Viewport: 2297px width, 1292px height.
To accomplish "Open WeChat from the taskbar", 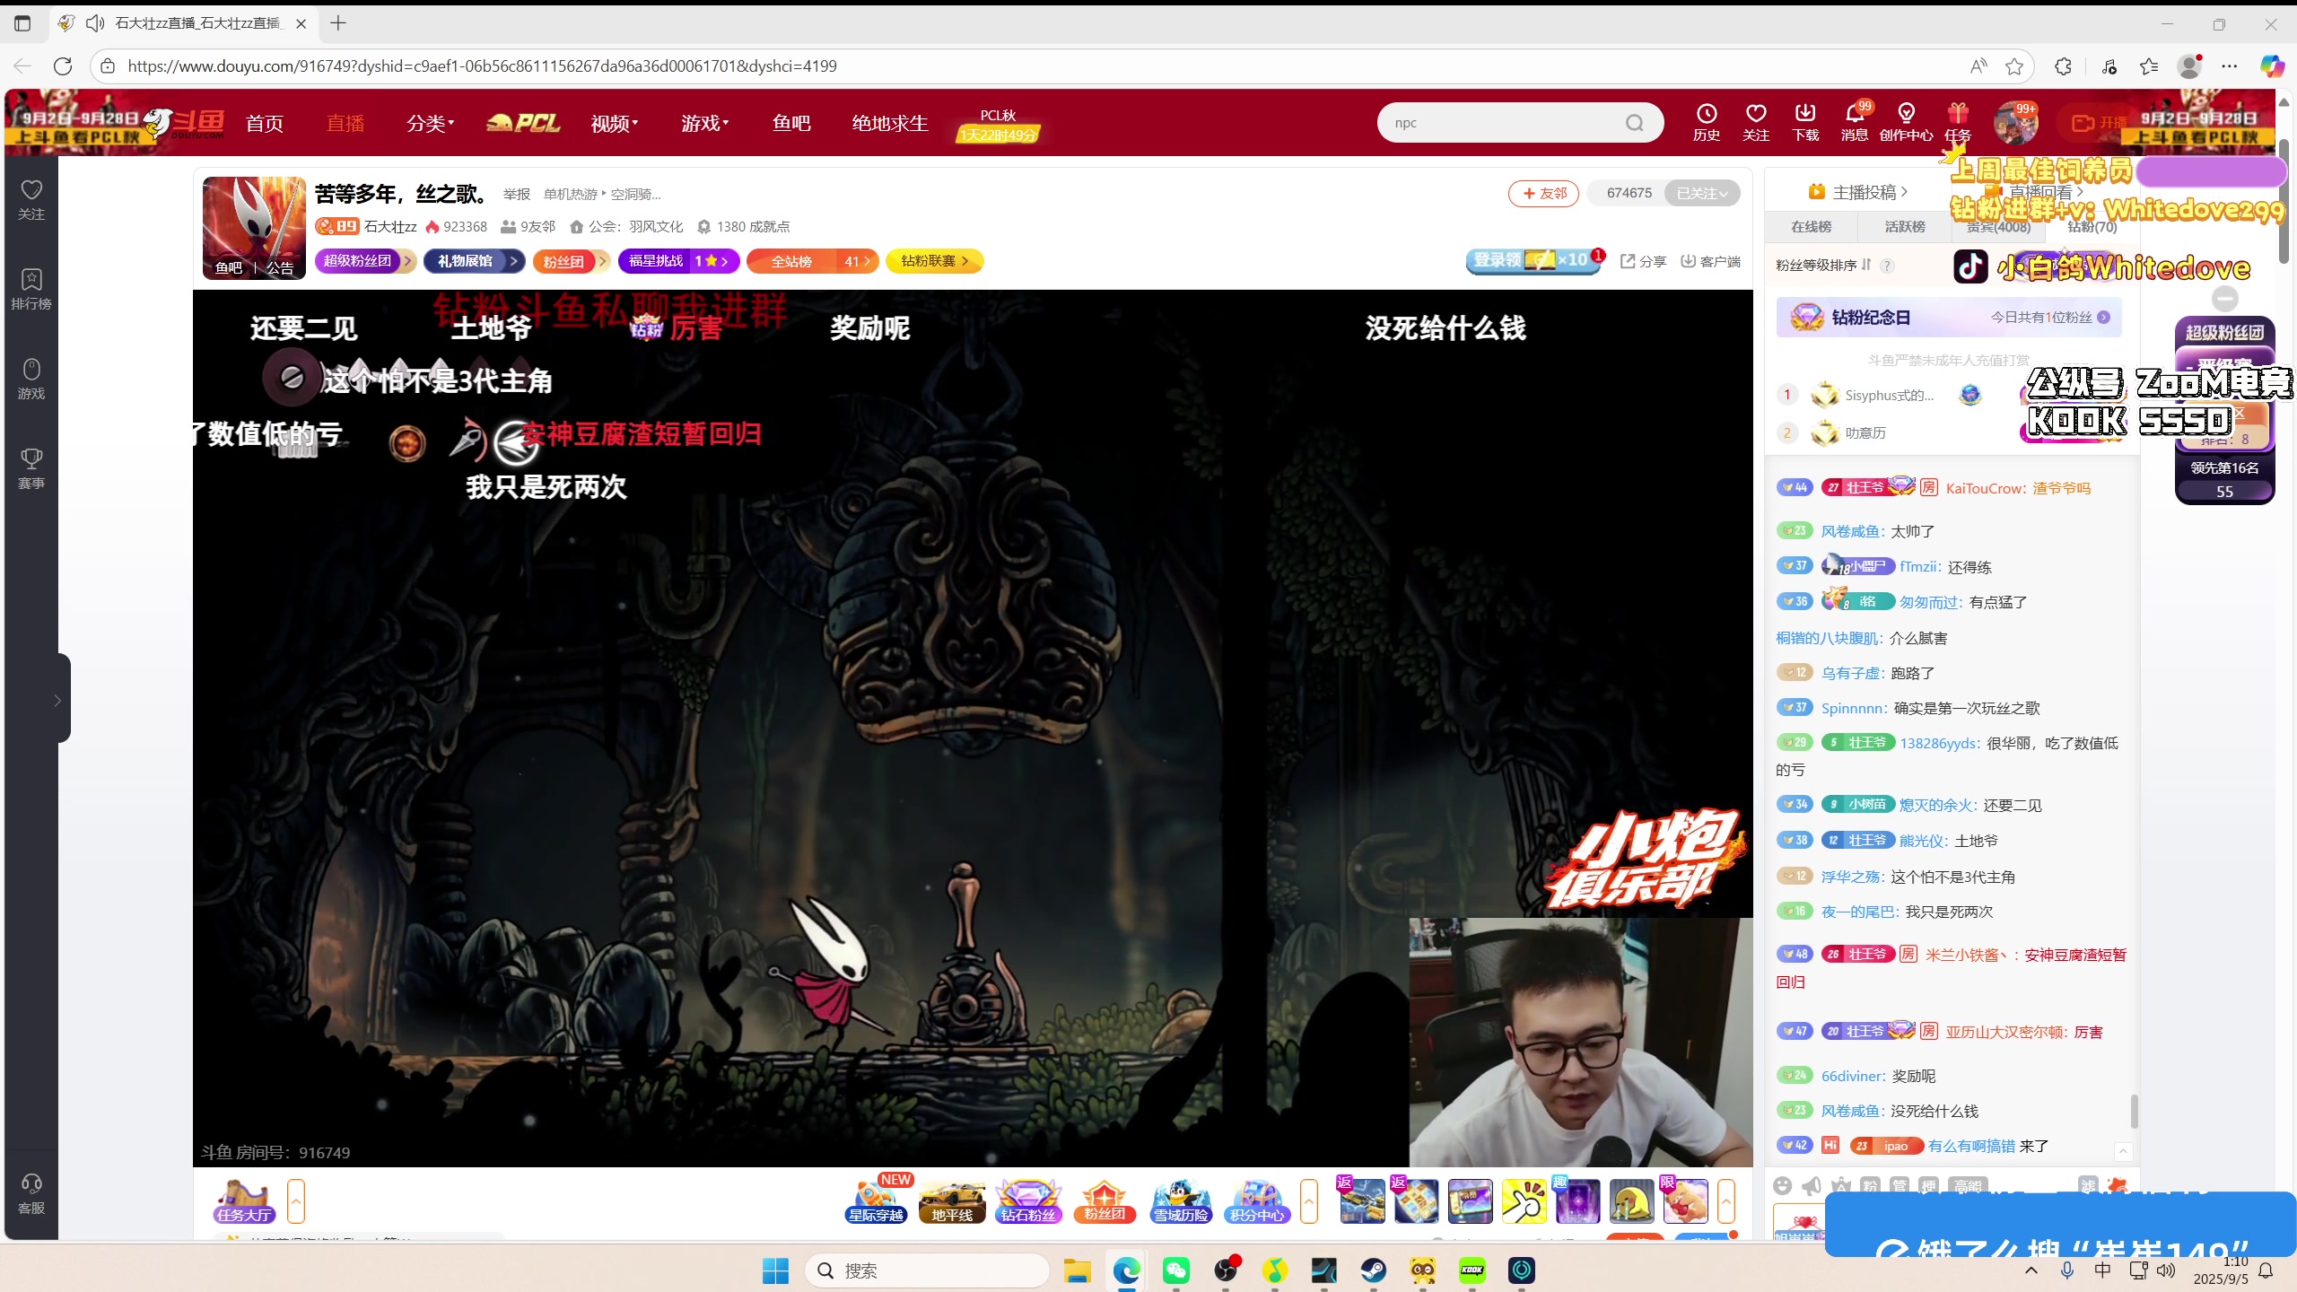I will [x=1175, y=1270].
